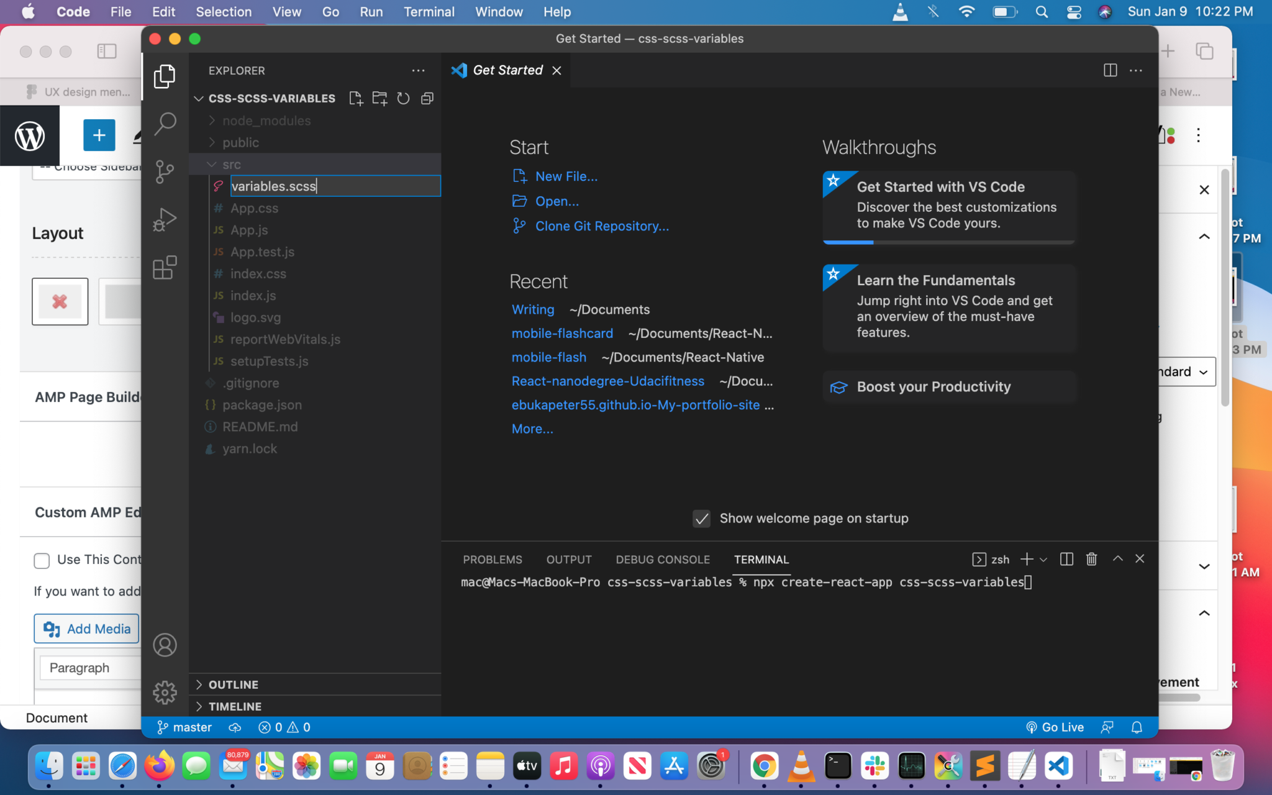Switch to PROBLEMS panel tab
The height and width of the screenshot is (795, 1272).
point(493,560)
